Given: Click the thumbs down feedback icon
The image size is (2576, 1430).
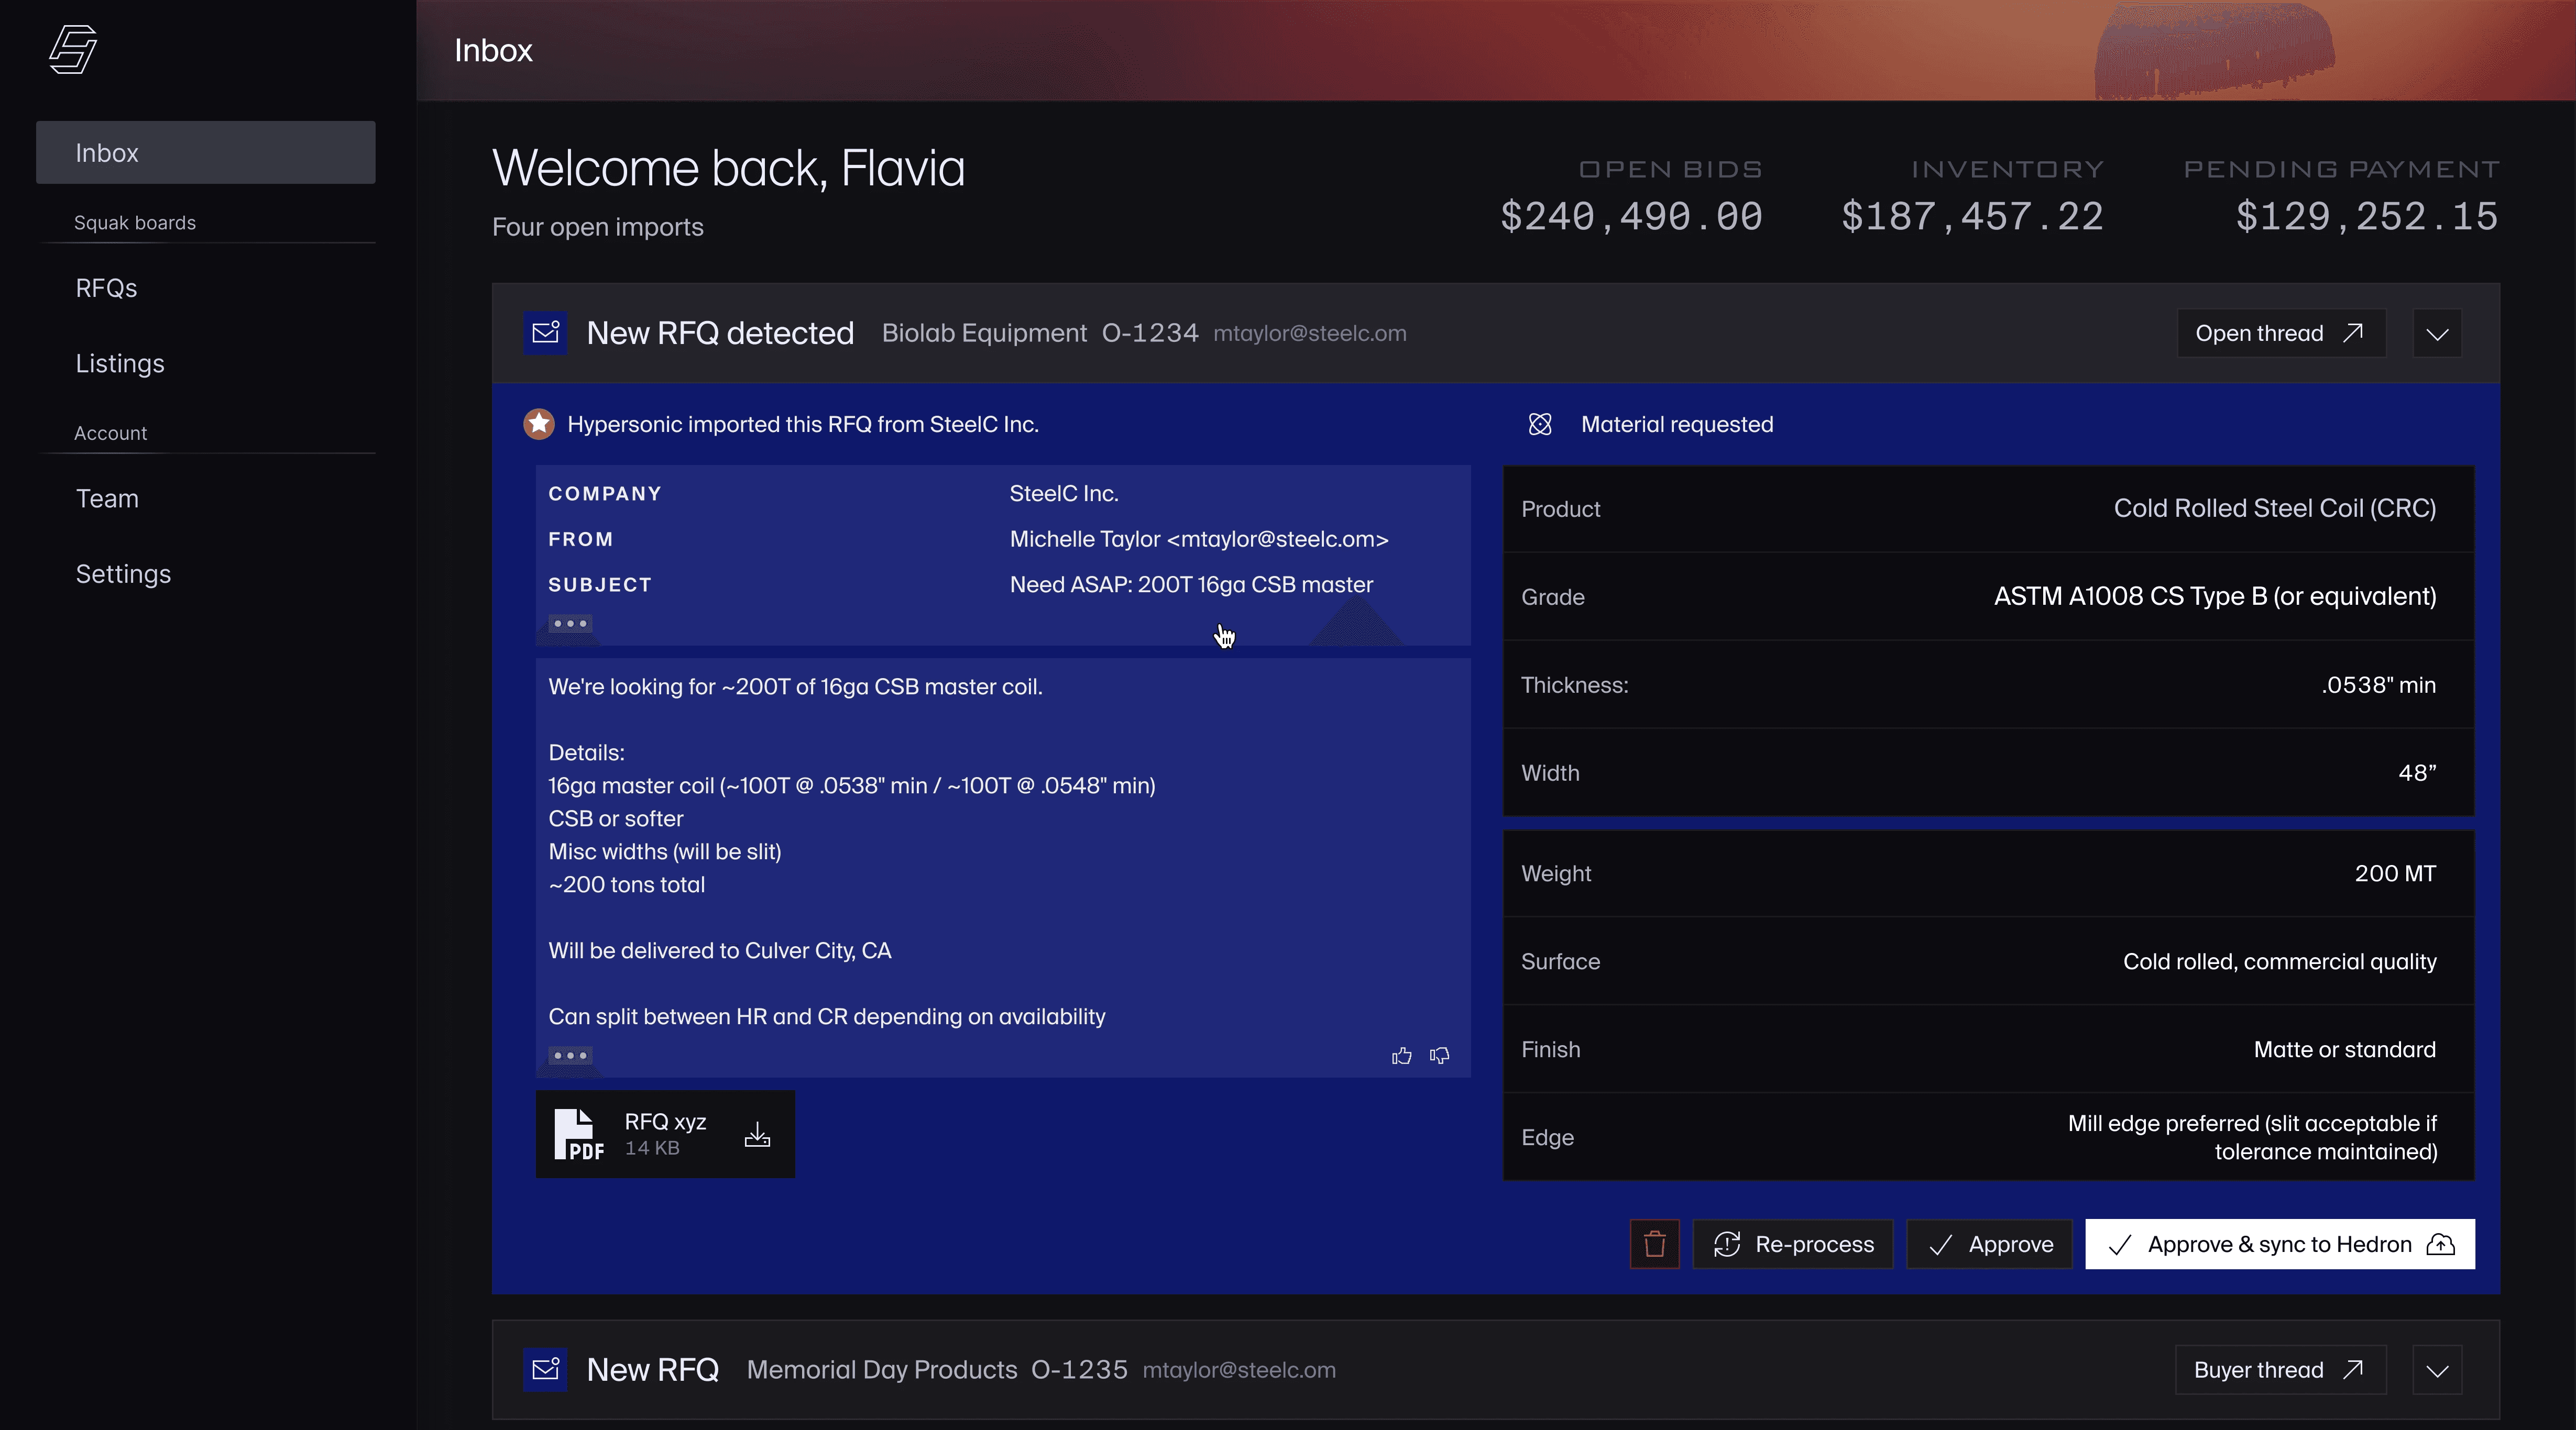Looking at the screenshot, I should coord(1439,1056).
